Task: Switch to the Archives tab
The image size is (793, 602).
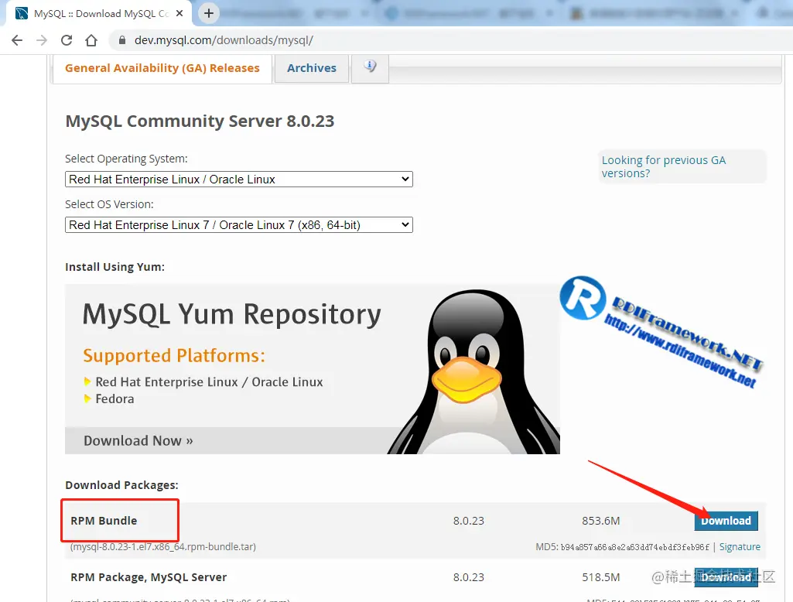Action: tap(312, 68)
